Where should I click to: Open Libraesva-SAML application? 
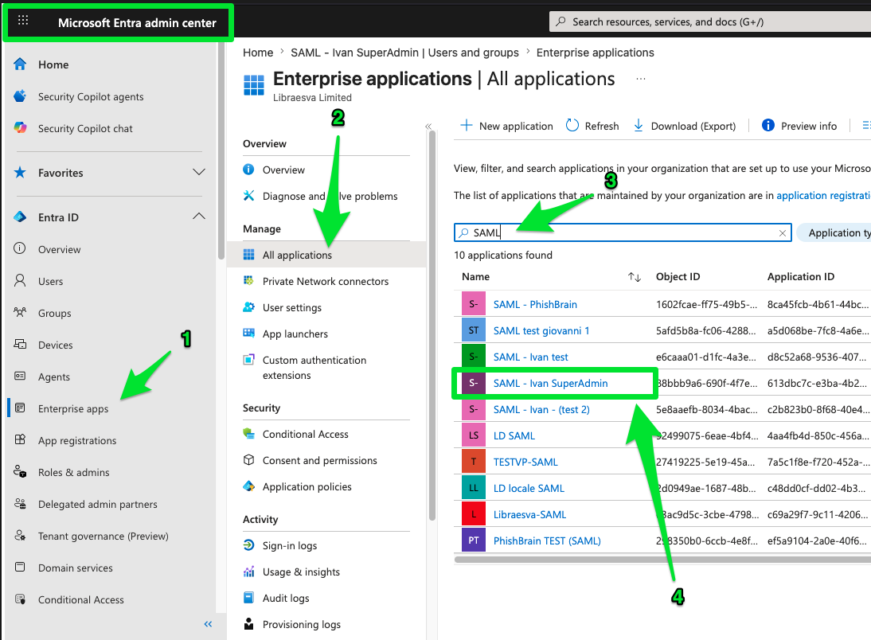coord(529,514)
